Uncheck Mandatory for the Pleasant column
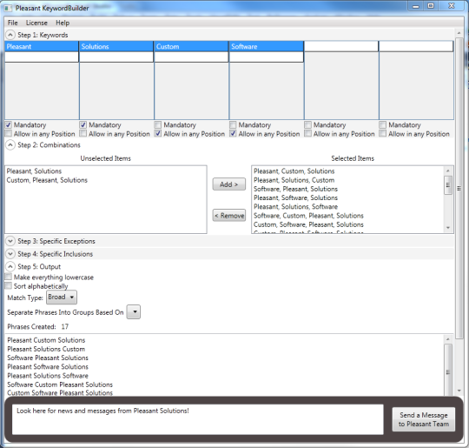 pyautogui.click(x=9, y=124)
